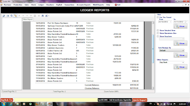Open the Ledger menu
Viewport: 190px width, 106px height.
41,5
